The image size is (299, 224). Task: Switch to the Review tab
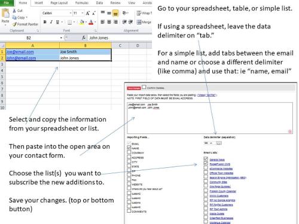pos(115,2)
